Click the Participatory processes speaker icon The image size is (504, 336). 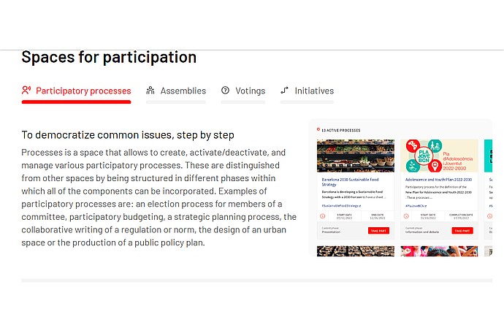pyautogui.click(x=26, y=90)
